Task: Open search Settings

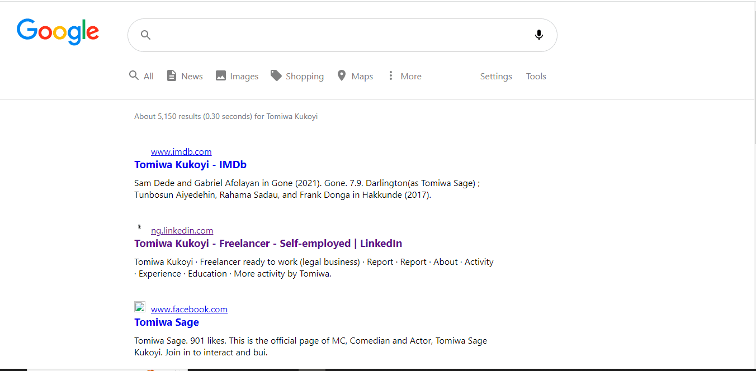Action: (496, 77)
